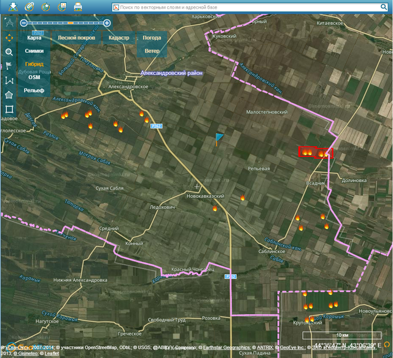Focus the vector layers search field
Image resolution: width=393 pixels, height=358 pixels.
click(x=249, y=7)
